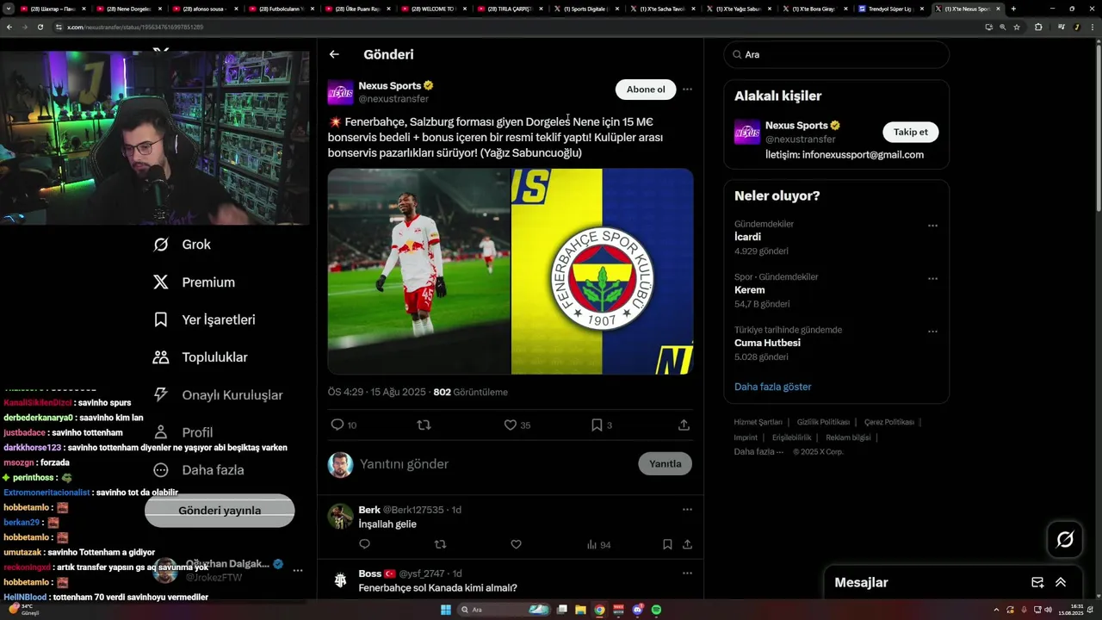This screenshot has width=1102, height=620.
Task: View analytics of Berk's reply (94)
Action: tap(598, 544)
